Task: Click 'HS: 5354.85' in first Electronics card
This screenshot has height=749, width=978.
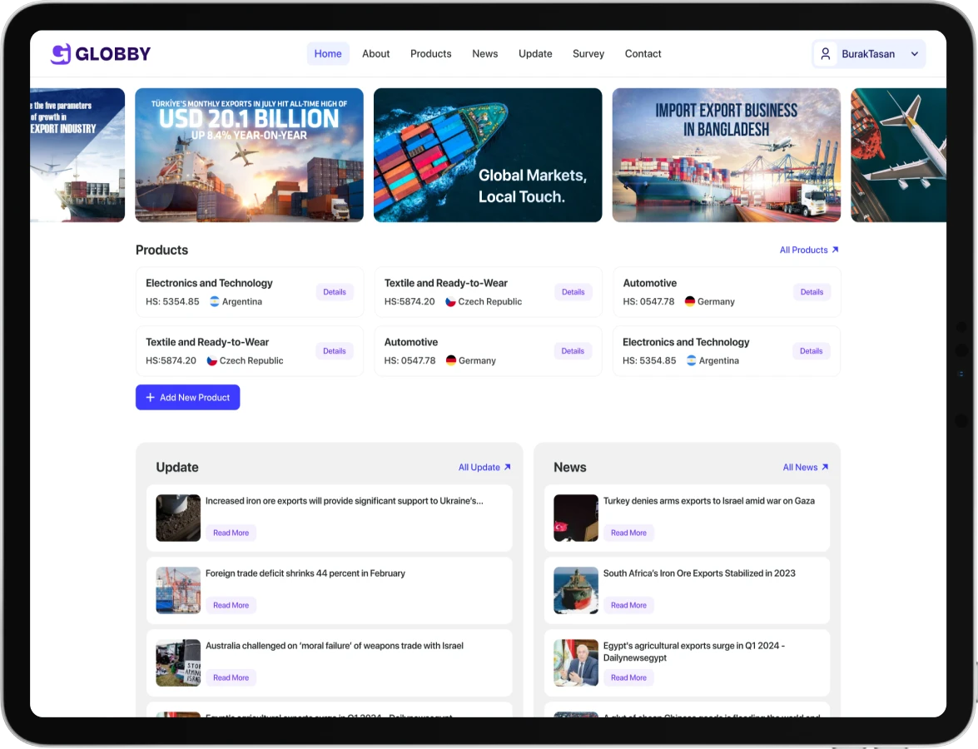Action: pos(173,301)
